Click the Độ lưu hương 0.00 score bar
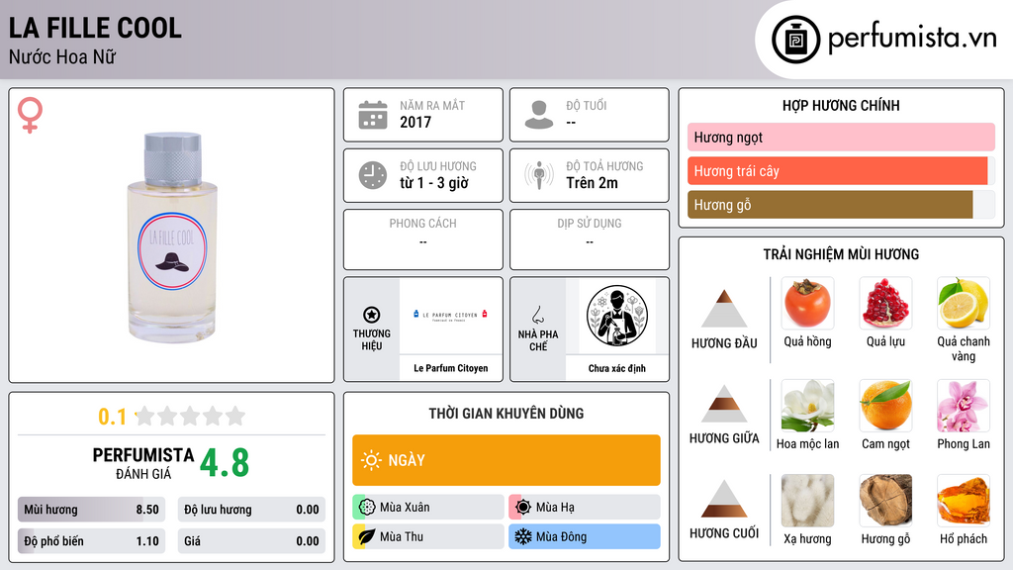 [x=251, y=510]
